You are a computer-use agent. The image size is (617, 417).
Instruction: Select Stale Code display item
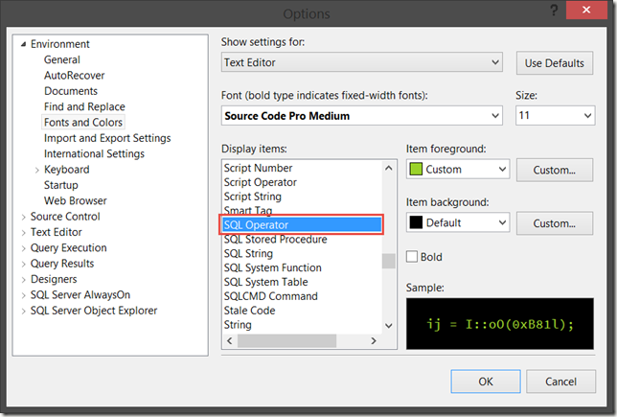249,311
